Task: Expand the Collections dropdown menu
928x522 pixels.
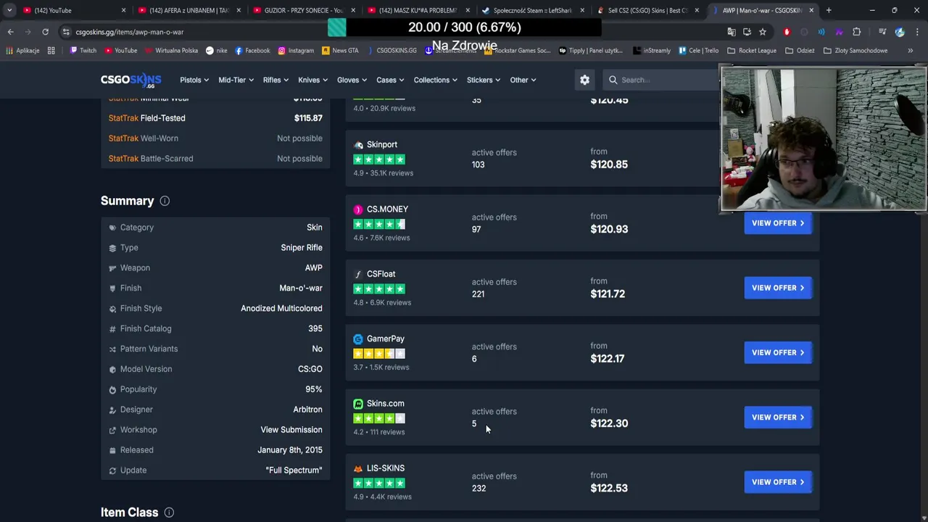Action: (x=436, y=80)
